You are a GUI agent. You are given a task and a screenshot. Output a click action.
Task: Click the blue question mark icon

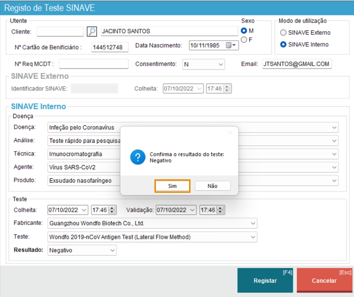click(138, 157)
